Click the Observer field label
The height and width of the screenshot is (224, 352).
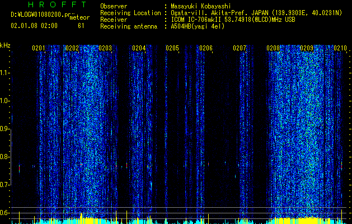point(114,6)
